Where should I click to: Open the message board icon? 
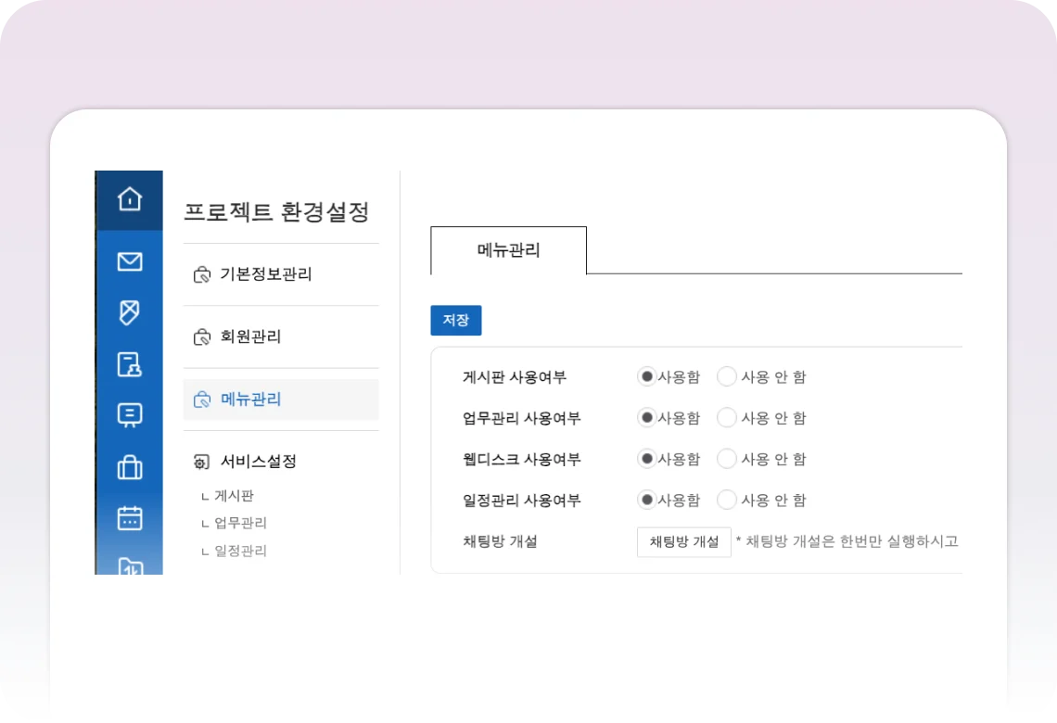(x=130, y=415)
